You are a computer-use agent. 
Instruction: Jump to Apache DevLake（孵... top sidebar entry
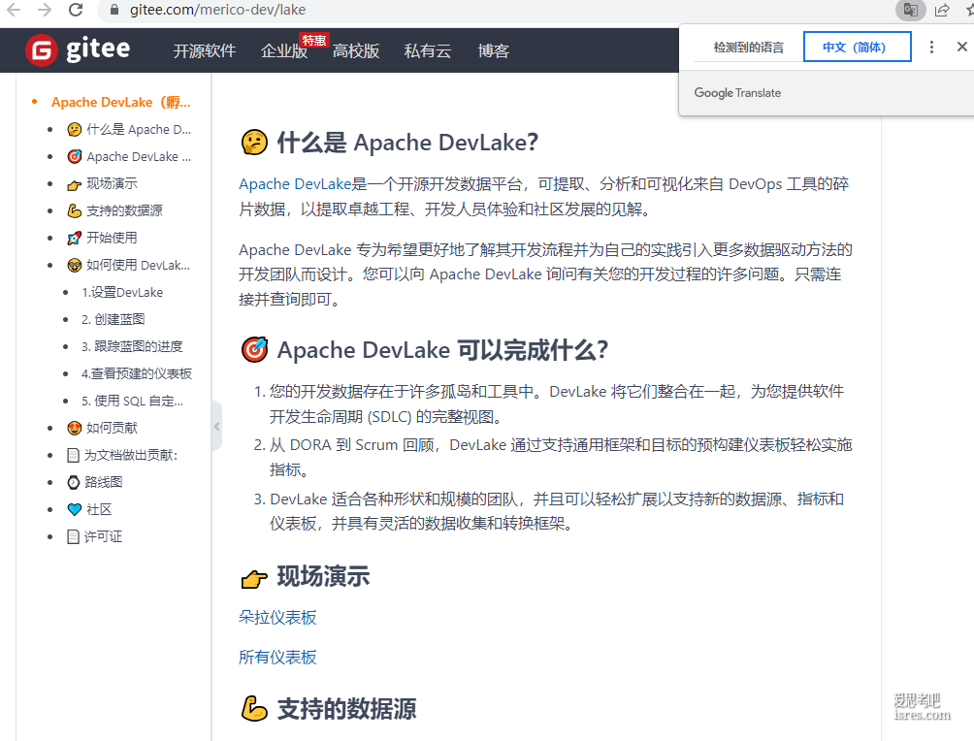[x=121, y=102]
